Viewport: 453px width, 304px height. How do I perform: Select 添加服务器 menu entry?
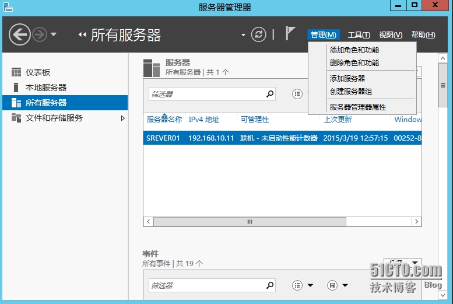click(347, 78)
